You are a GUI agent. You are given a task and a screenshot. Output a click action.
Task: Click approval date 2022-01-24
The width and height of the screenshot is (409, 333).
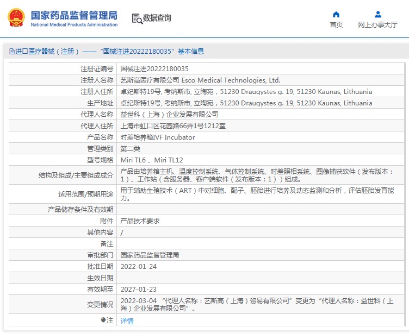point(139,267)
